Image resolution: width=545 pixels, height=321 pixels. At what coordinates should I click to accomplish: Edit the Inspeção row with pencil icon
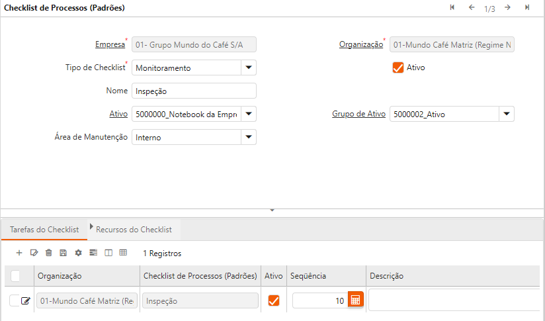(26, 300)
